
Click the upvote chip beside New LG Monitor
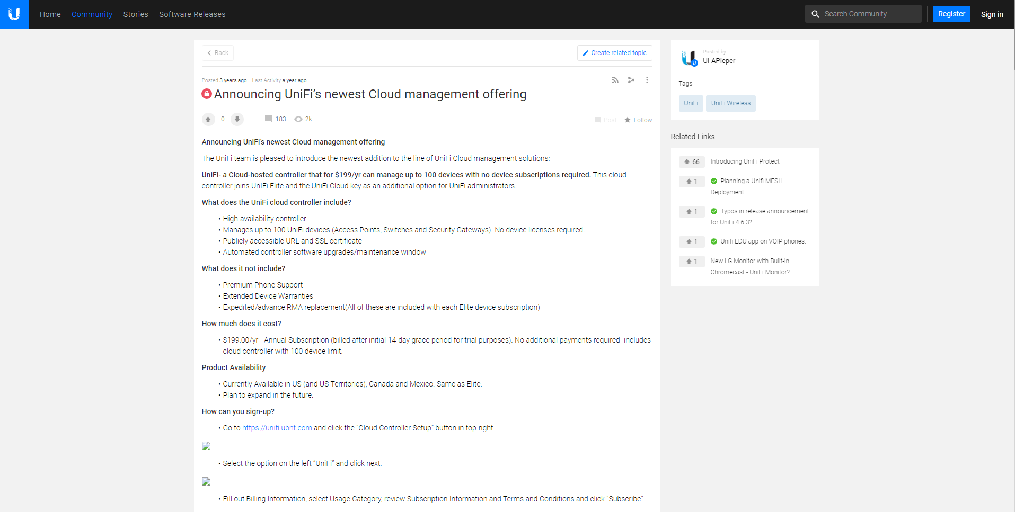[x=692, y=262]
